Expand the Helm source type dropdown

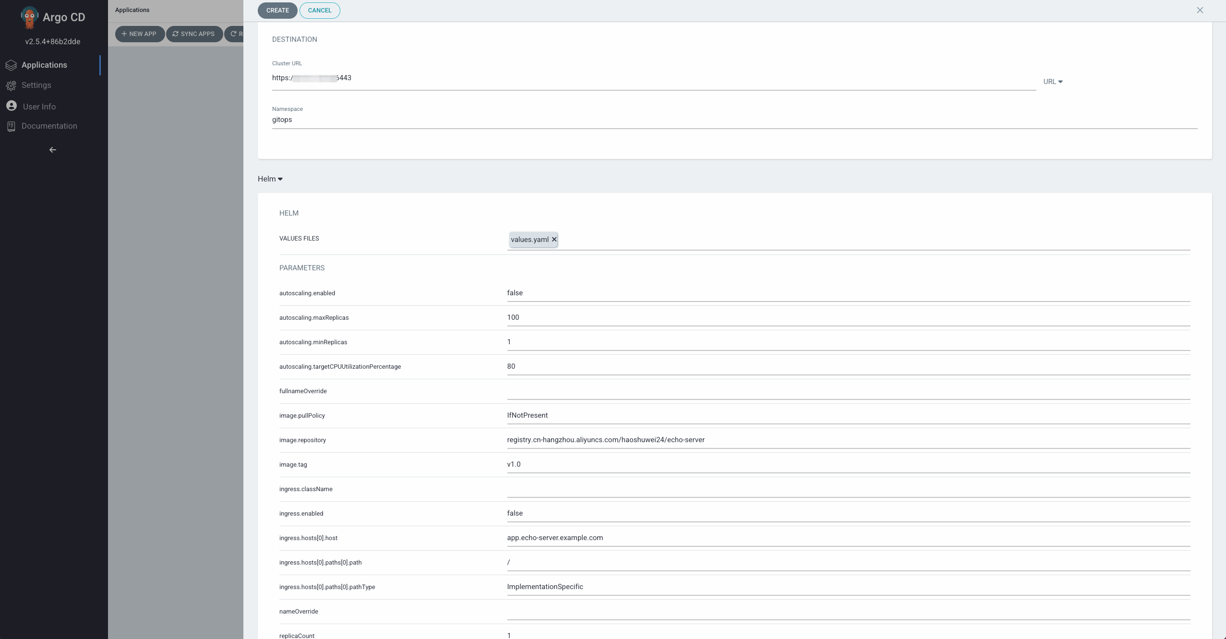point(270,179)
